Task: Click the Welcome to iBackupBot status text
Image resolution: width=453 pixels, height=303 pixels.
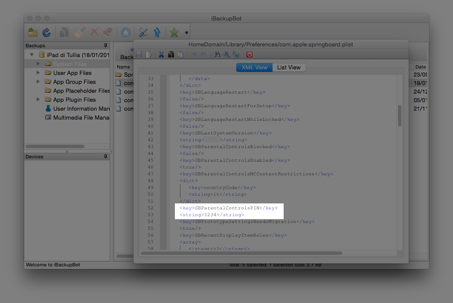Action: tap(53, 265)
